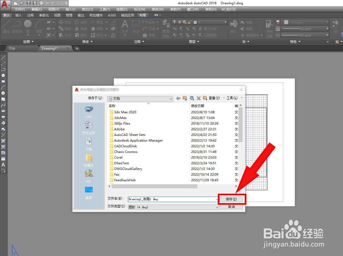The width and height of the screenshot is (343, 256).
Task: Open the 格式(O) menu
Action: coord(87,9)
